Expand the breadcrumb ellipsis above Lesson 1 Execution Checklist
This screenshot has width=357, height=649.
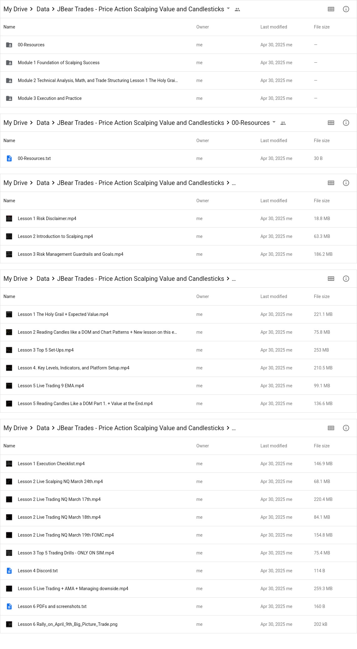(x=234, y=428)
